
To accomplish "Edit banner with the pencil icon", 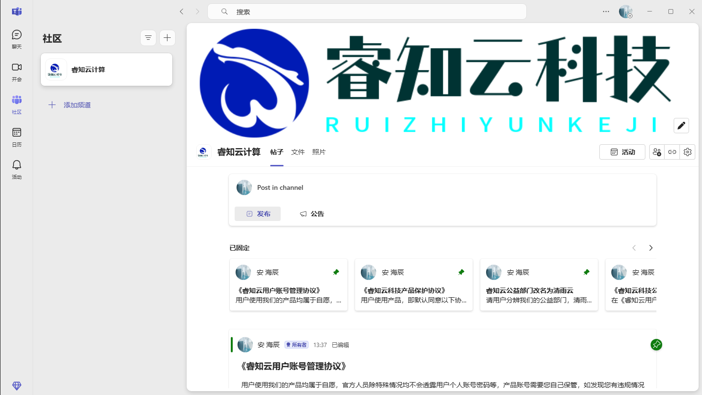I will click(681, 126).
